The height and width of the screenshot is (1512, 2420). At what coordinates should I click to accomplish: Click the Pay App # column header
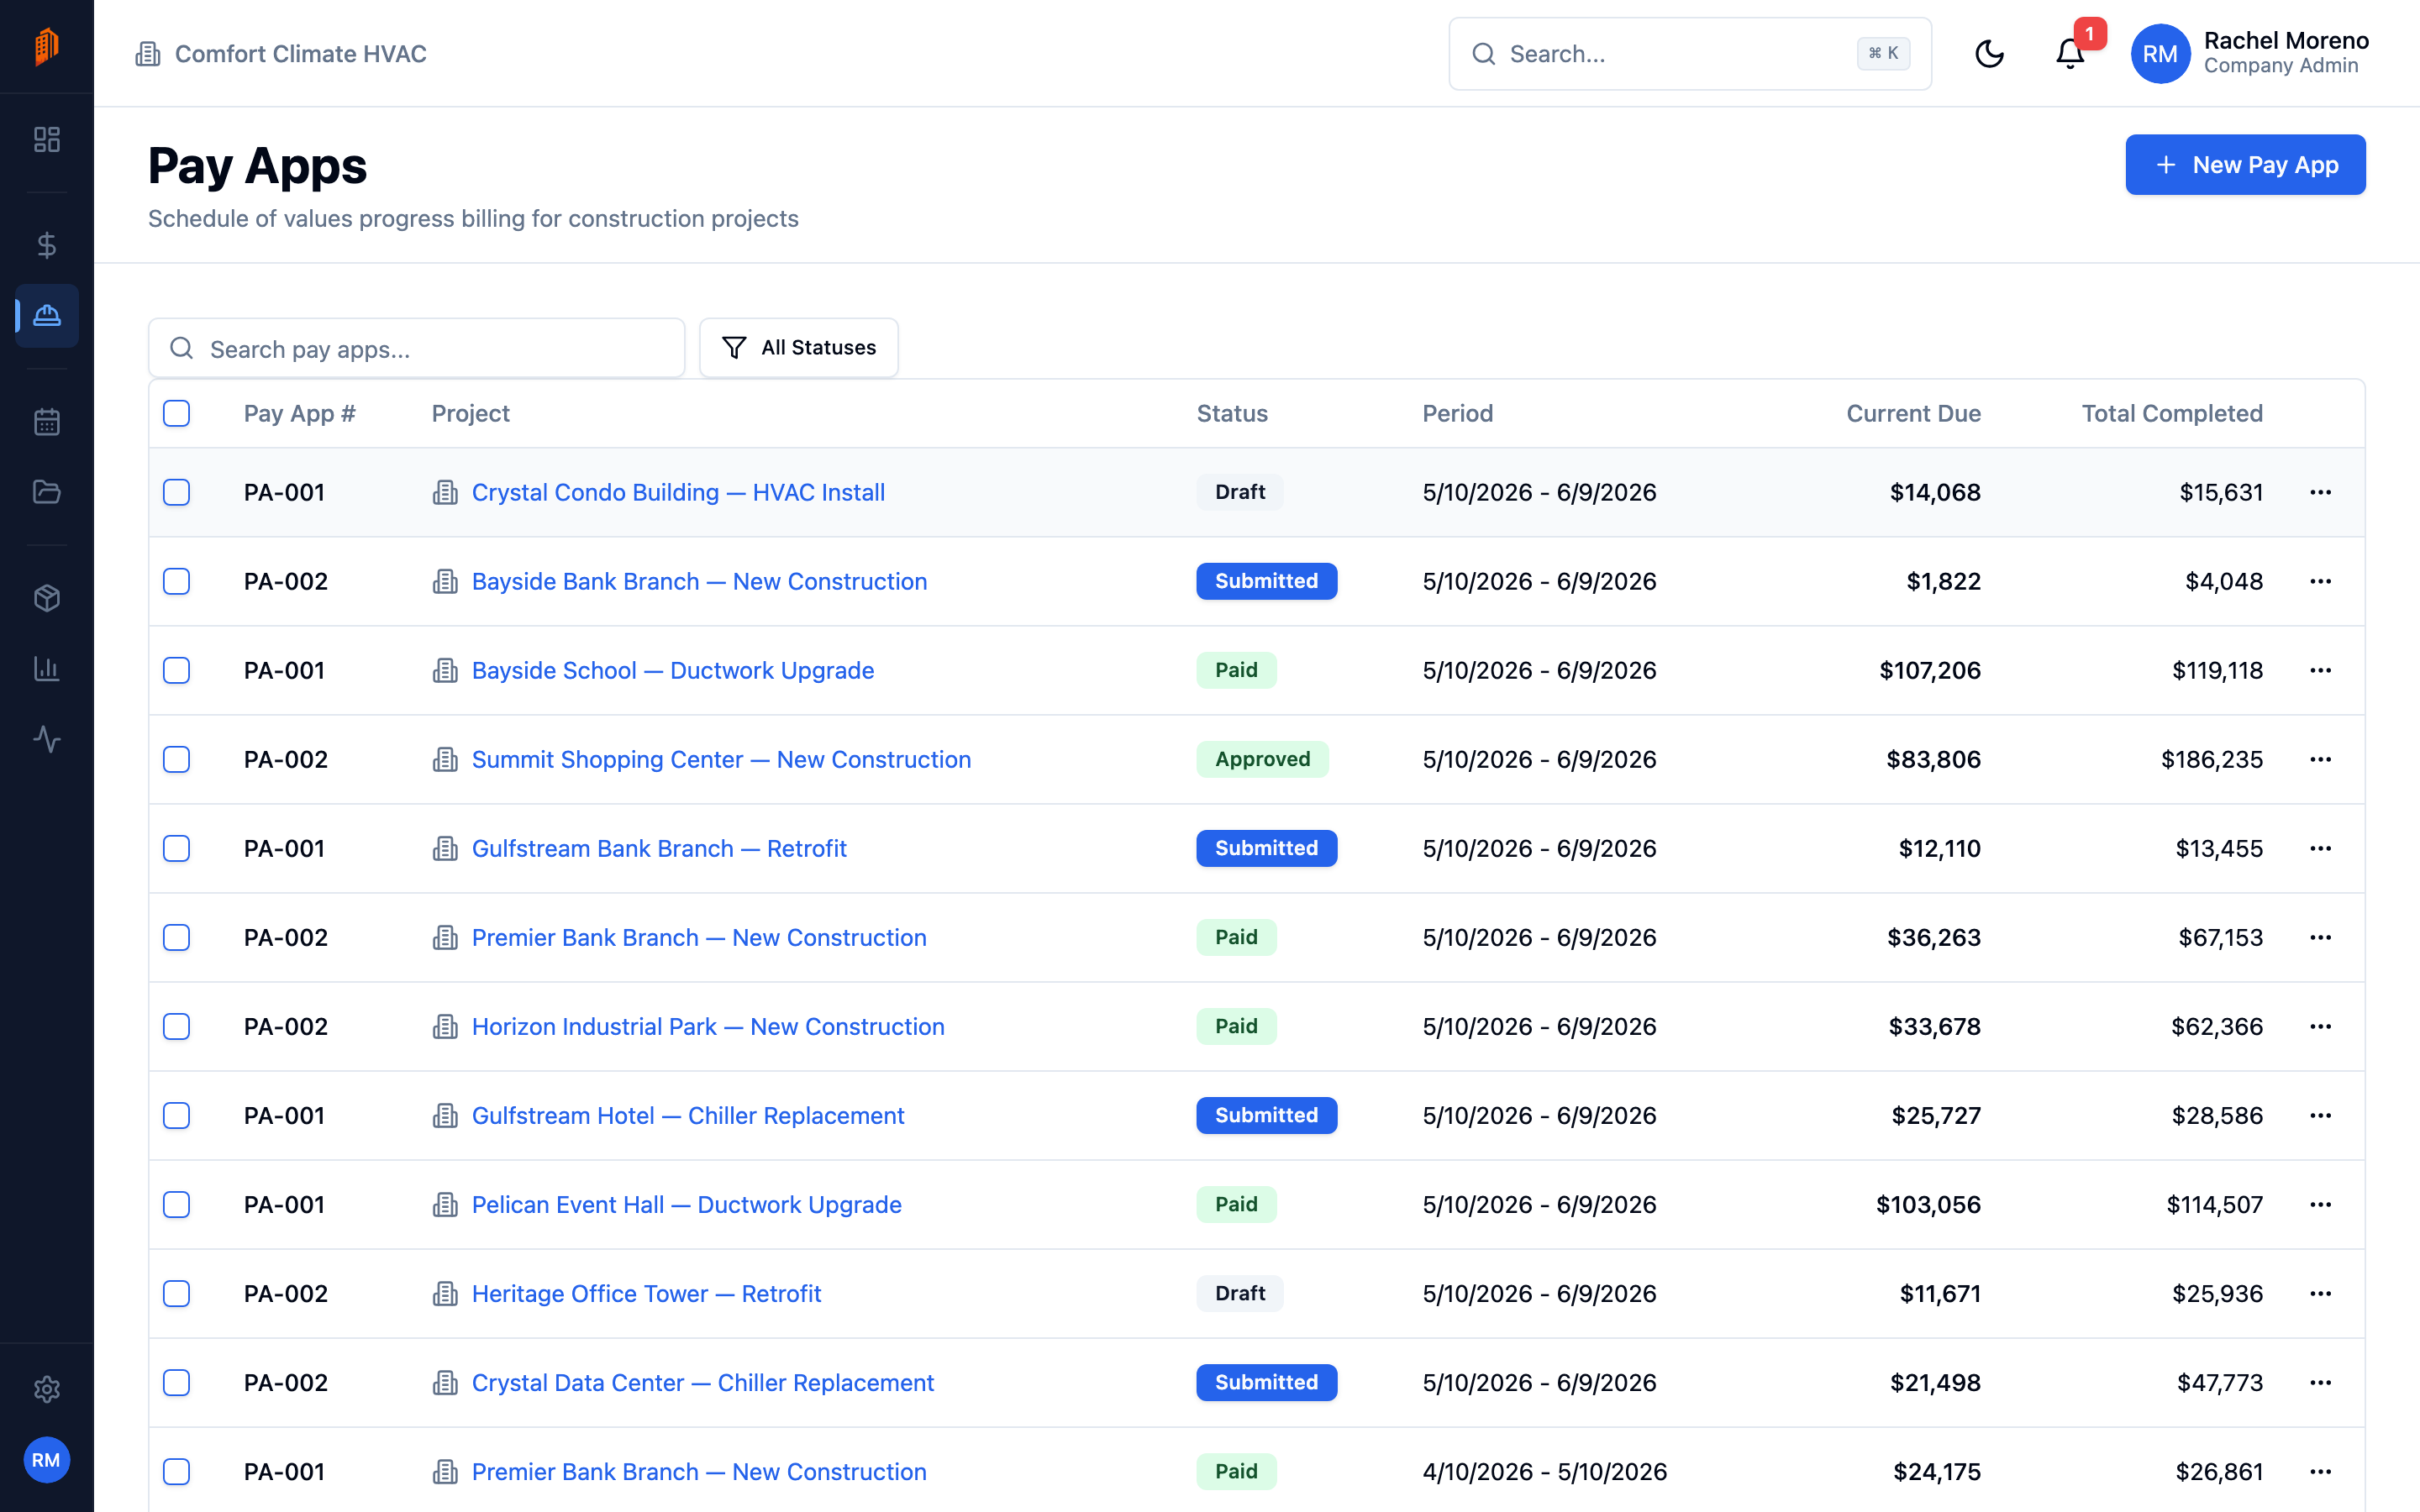[299, 413]
